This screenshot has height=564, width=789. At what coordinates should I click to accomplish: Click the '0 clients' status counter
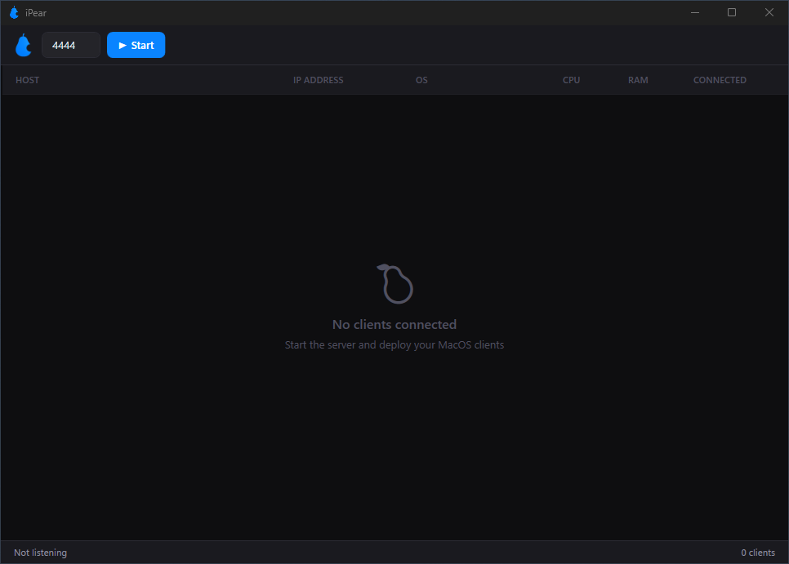coord(758,553)
